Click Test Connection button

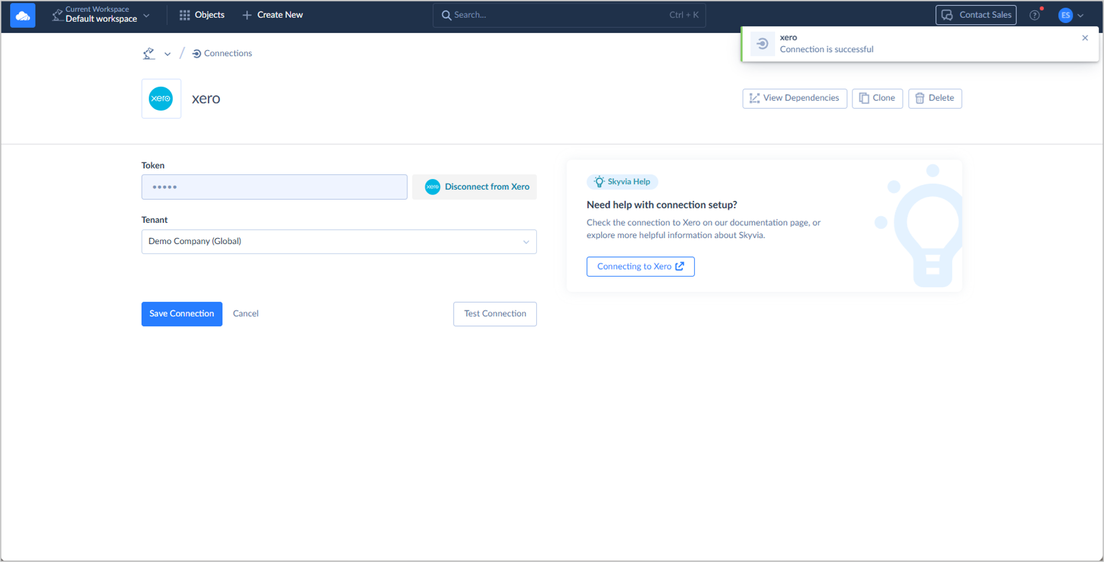pyautogui.click(x=495, y=314)
